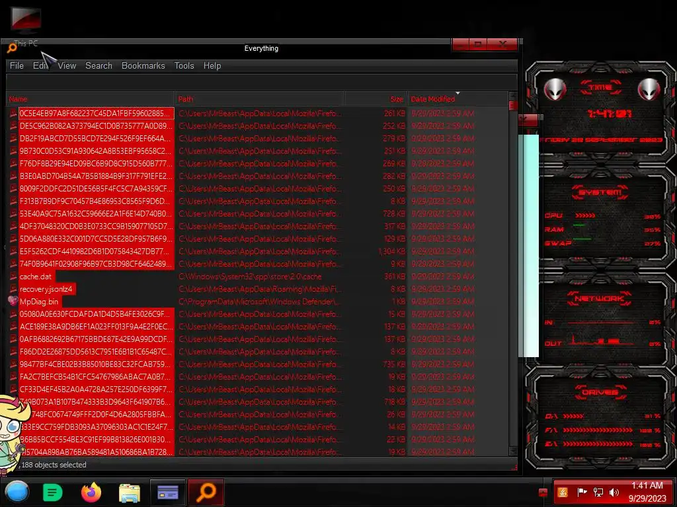
Task: Select file CF33D4EF45B2A0A4728A257E250DF6399F7
Action: pos(95,389)
